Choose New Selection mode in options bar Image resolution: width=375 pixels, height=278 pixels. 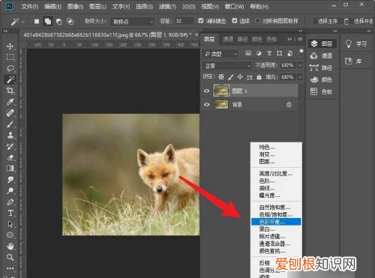coord(37,22)
